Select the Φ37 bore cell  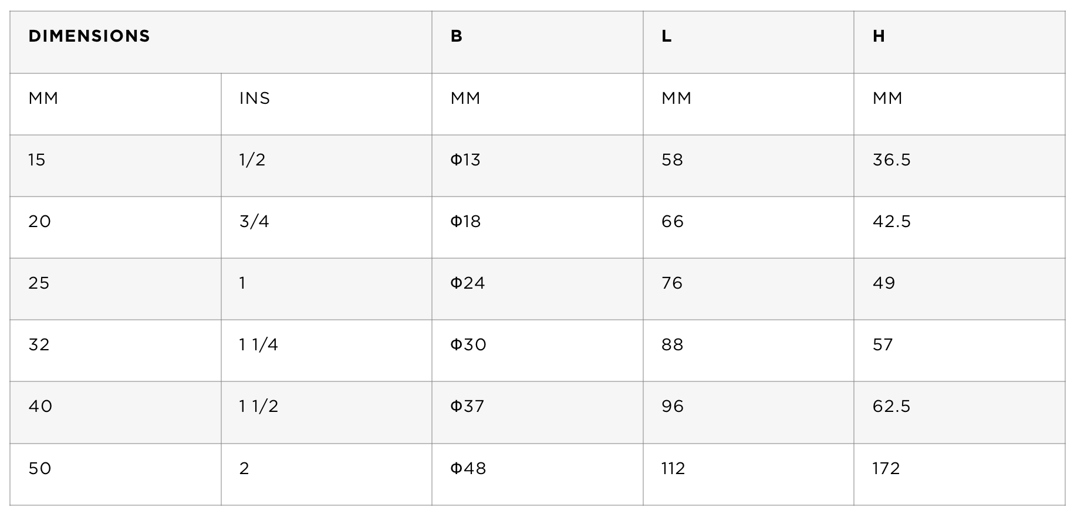coord(538,412)
